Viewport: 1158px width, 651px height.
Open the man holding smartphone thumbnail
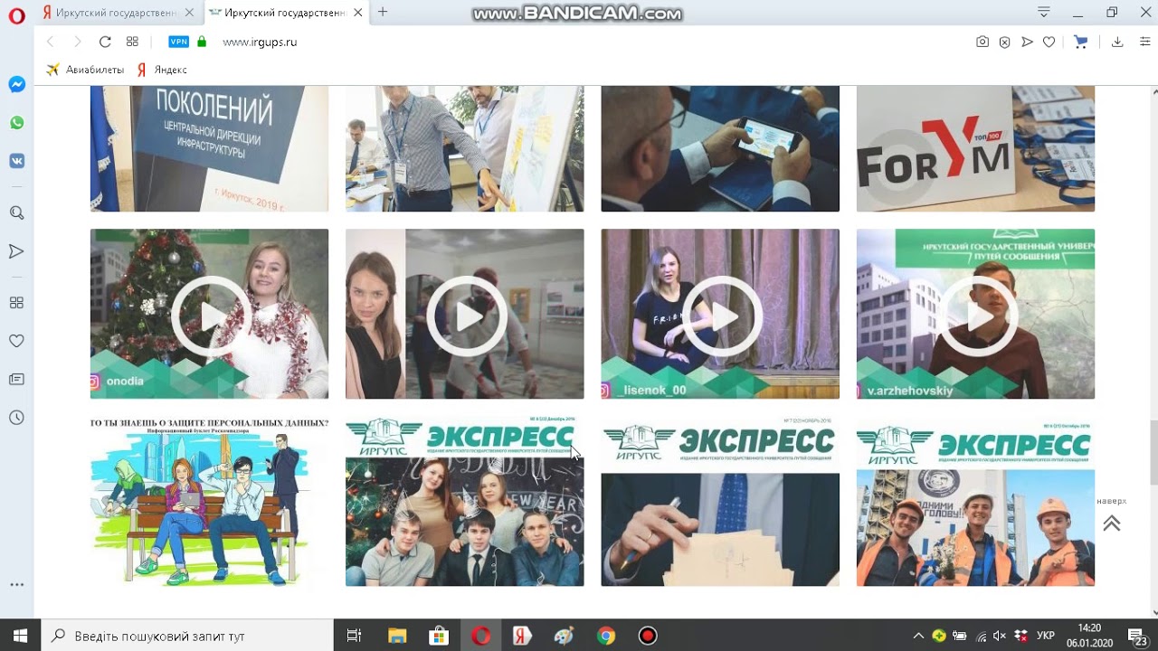720,149
